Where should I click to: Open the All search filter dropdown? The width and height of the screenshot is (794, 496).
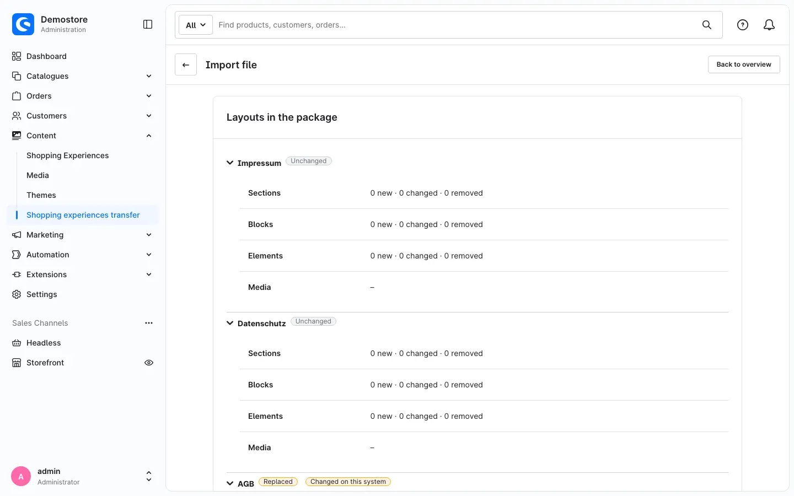coord(196,25)
